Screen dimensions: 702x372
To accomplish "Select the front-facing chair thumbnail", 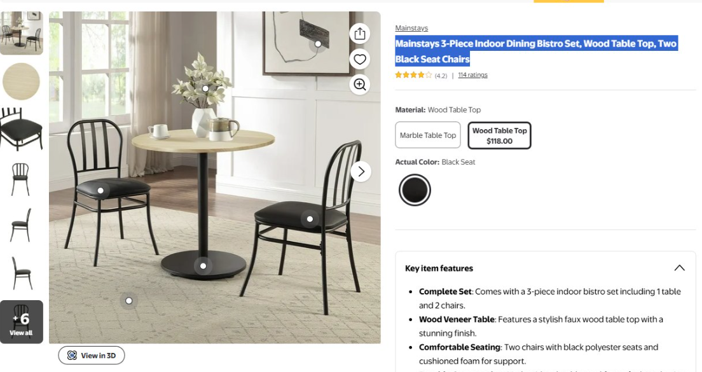I will click(20, 179).
